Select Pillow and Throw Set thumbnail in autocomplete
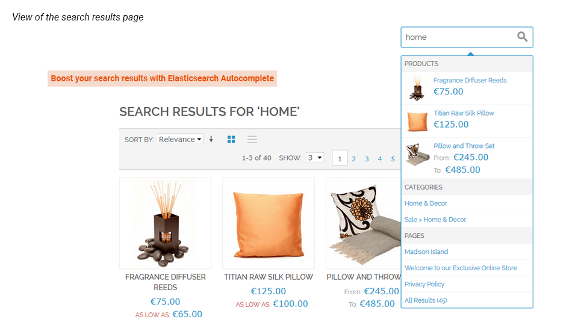 pyautogui.click(x=417, y=155)
